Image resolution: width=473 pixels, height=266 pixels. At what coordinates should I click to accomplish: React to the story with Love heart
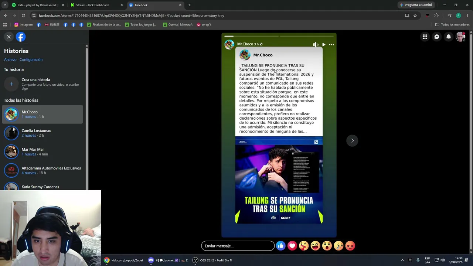tap(292, 246)
